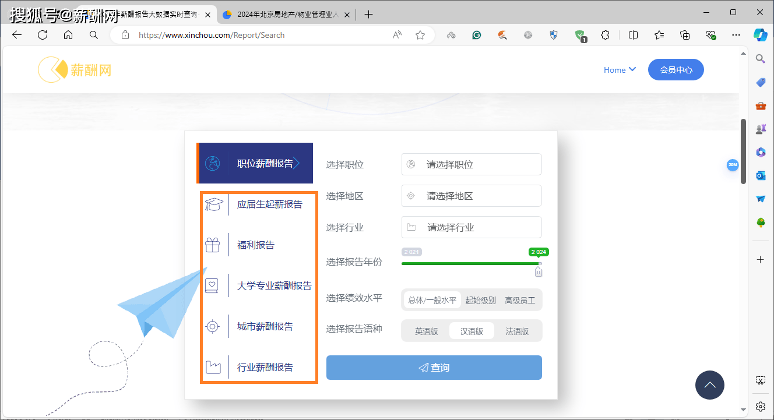Choose 高级员工 performance level
The height and width of the screenshot is (420, 774).
tap(520, 300)
